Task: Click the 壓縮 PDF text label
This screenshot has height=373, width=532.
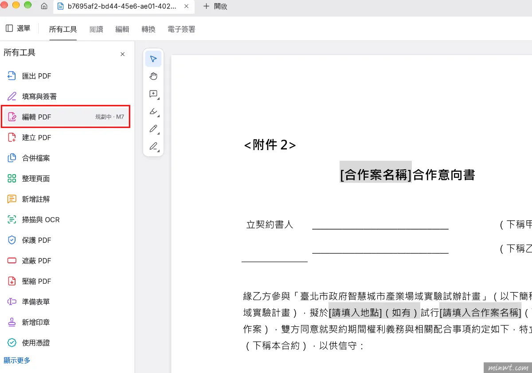Action: pos(37,281)
